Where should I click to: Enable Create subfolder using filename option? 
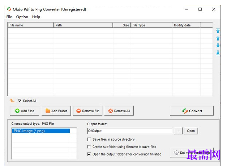point(89,147)
